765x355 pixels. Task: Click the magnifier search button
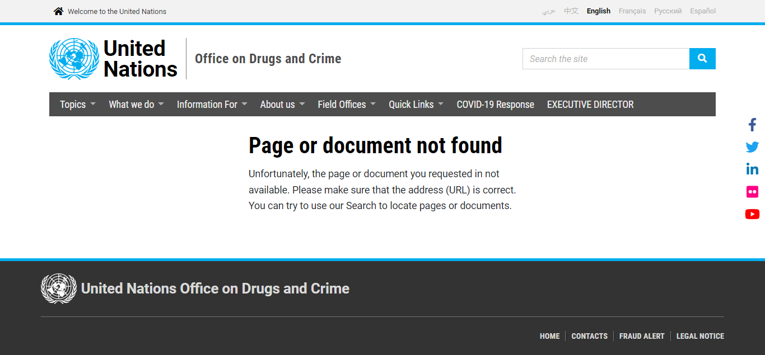[702, 59]
